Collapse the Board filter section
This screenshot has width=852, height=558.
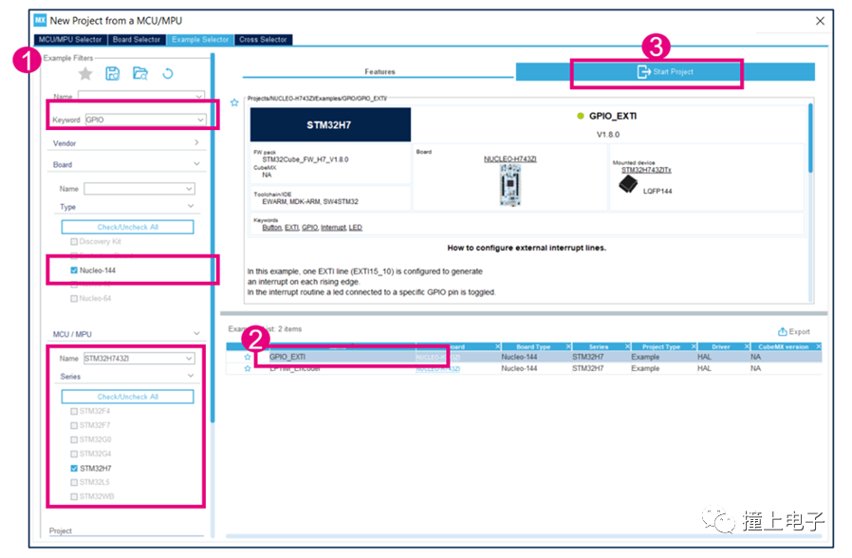tap(196, 163)
